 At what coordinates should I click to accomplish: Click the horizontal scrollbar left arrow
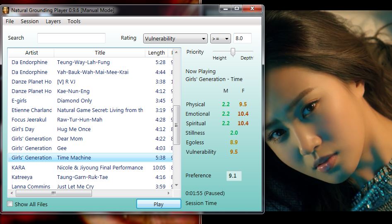(12, 193)
